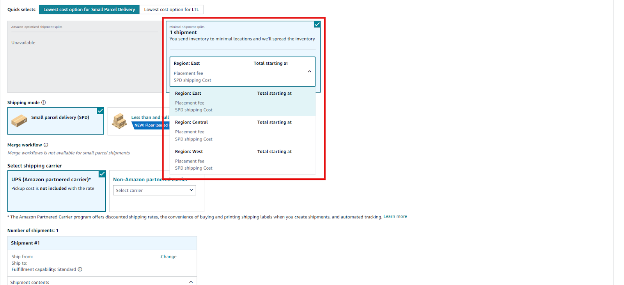Toggle the UPS partnered carrier checkmark
This screenshot has height=285, width=624.
click(x=102, y=174)
